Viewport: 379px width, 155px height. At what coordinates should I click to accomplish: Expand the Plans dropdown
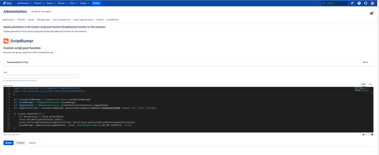tap(73, 3)
